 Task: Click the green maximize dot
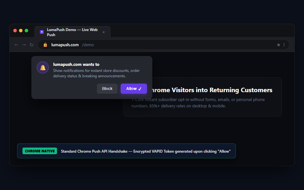26,30
